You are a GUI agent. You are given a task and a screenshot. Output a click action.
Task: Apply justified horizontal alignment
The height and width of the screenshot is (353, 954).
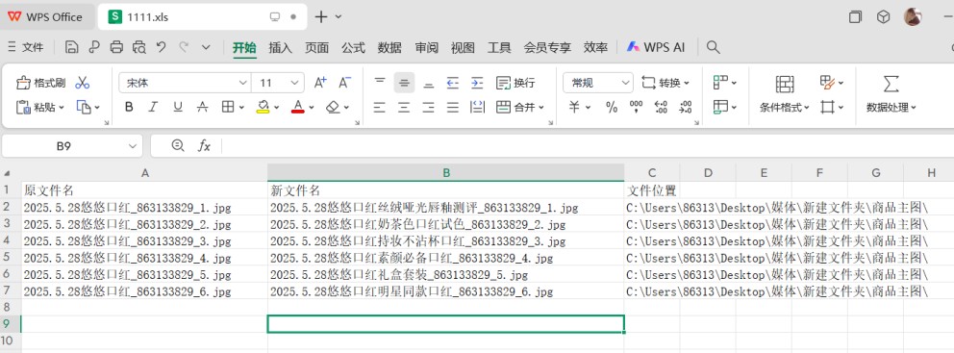(x=453, y=107)
